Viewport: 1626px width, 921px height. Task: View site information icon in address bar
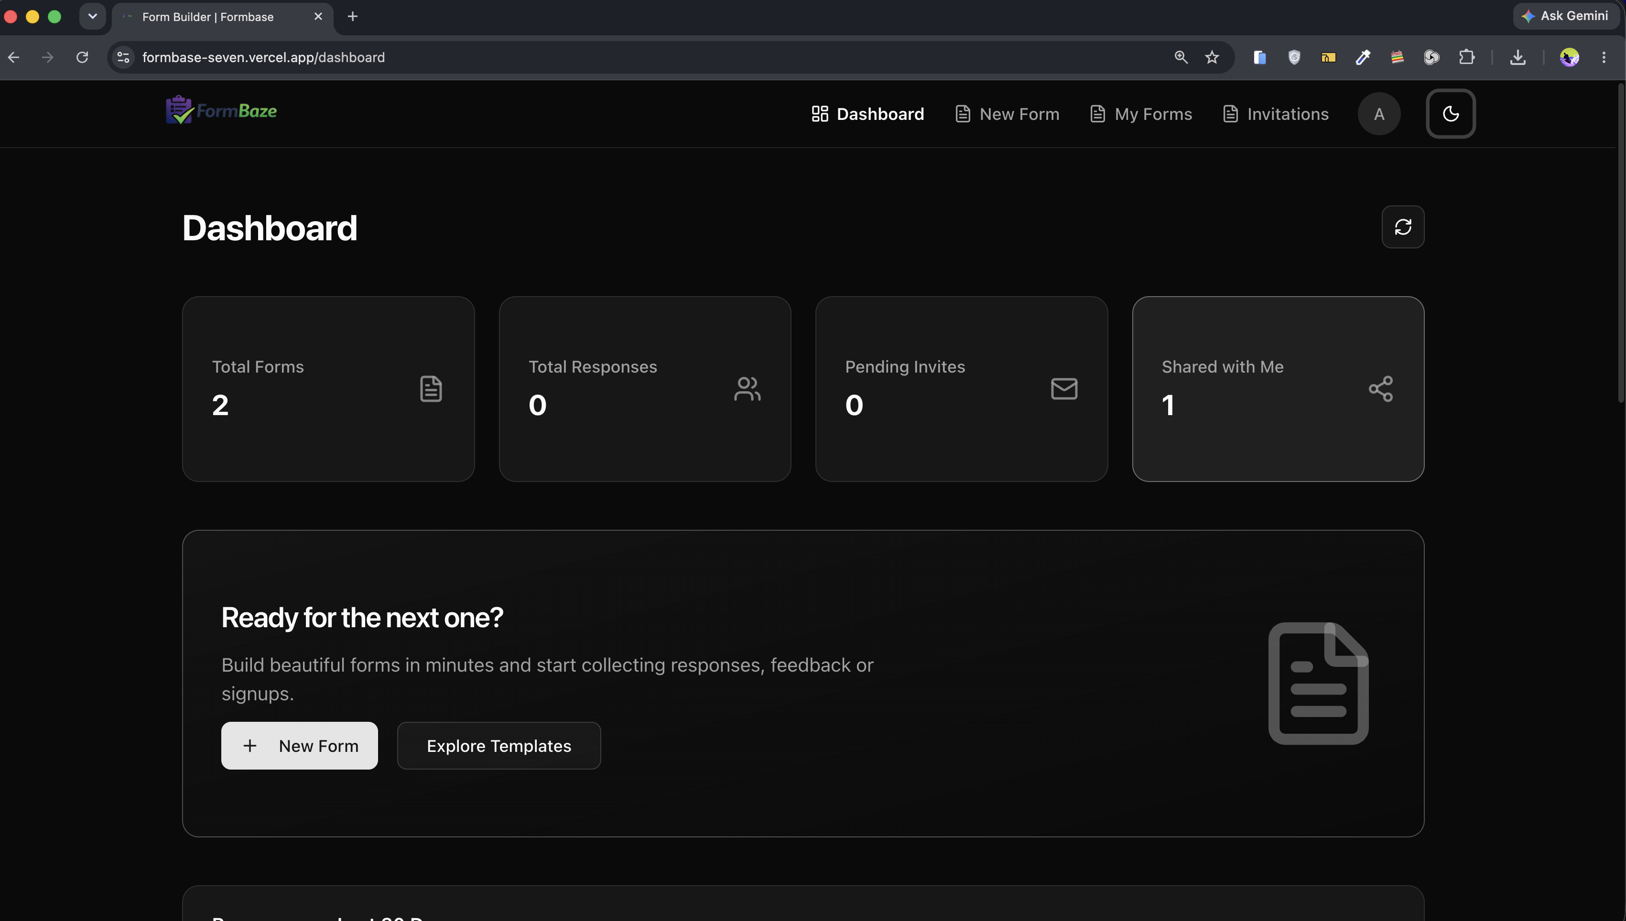pos(123,57)
